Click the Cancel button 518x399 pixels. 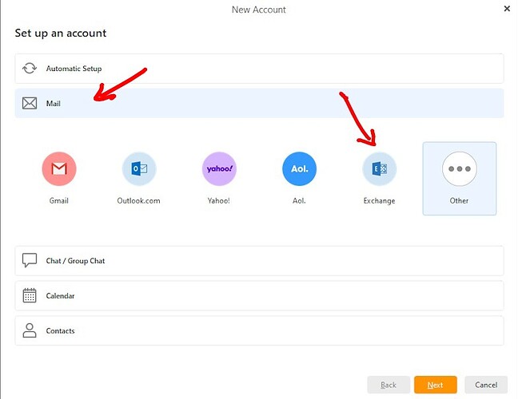coord(486,385)
